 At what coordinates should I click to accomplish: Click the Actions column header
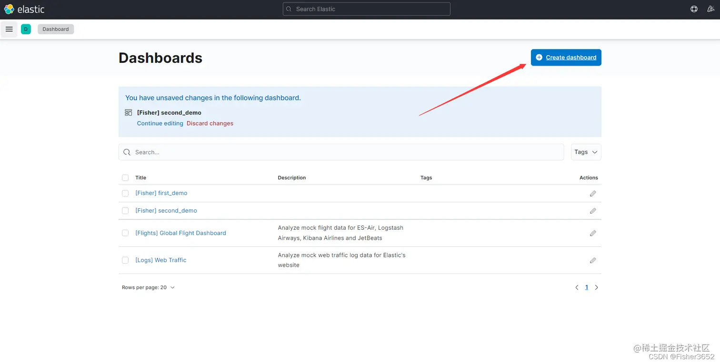tap(589, 178)
